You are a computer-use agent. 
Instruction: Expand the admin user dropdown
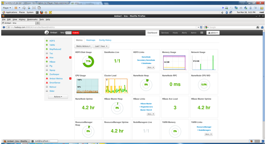(213, 33)
